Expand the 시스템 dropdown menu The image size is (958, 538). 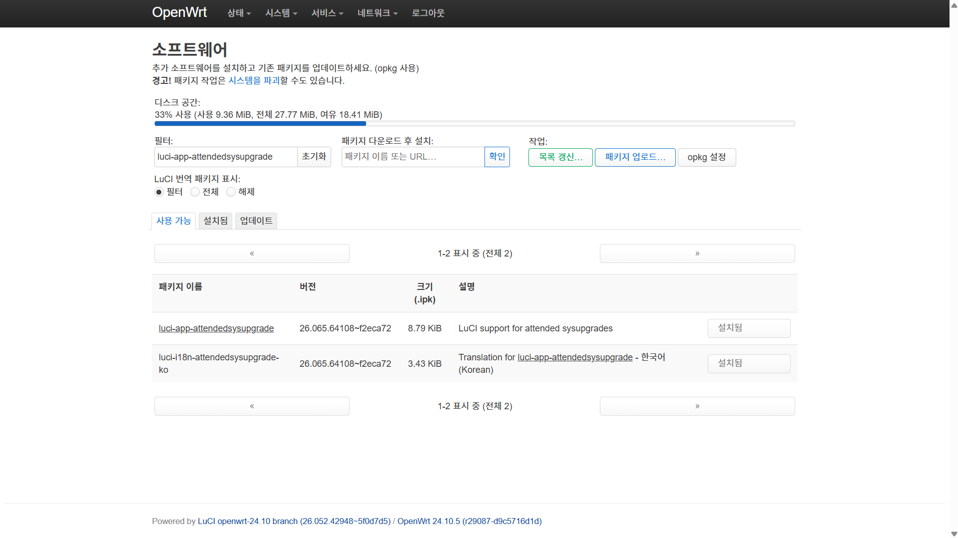(x=281, y=13)
